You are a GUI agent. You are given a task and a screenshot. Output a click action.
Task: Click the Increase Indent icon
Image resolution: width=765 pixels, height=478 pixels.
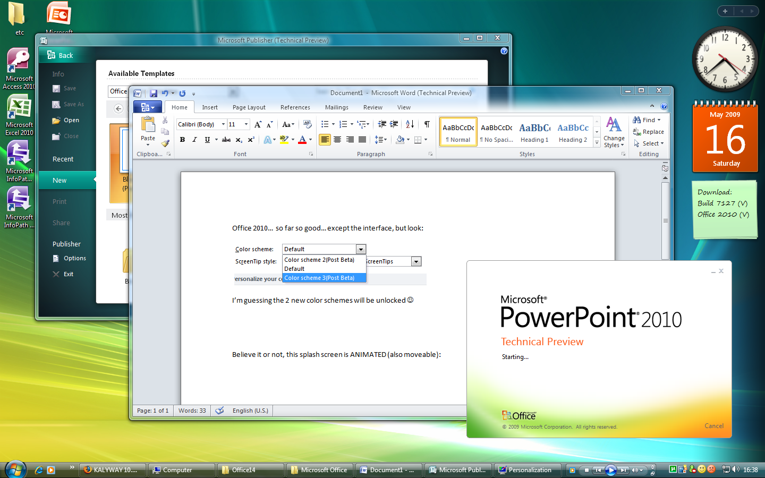[394, 124]
